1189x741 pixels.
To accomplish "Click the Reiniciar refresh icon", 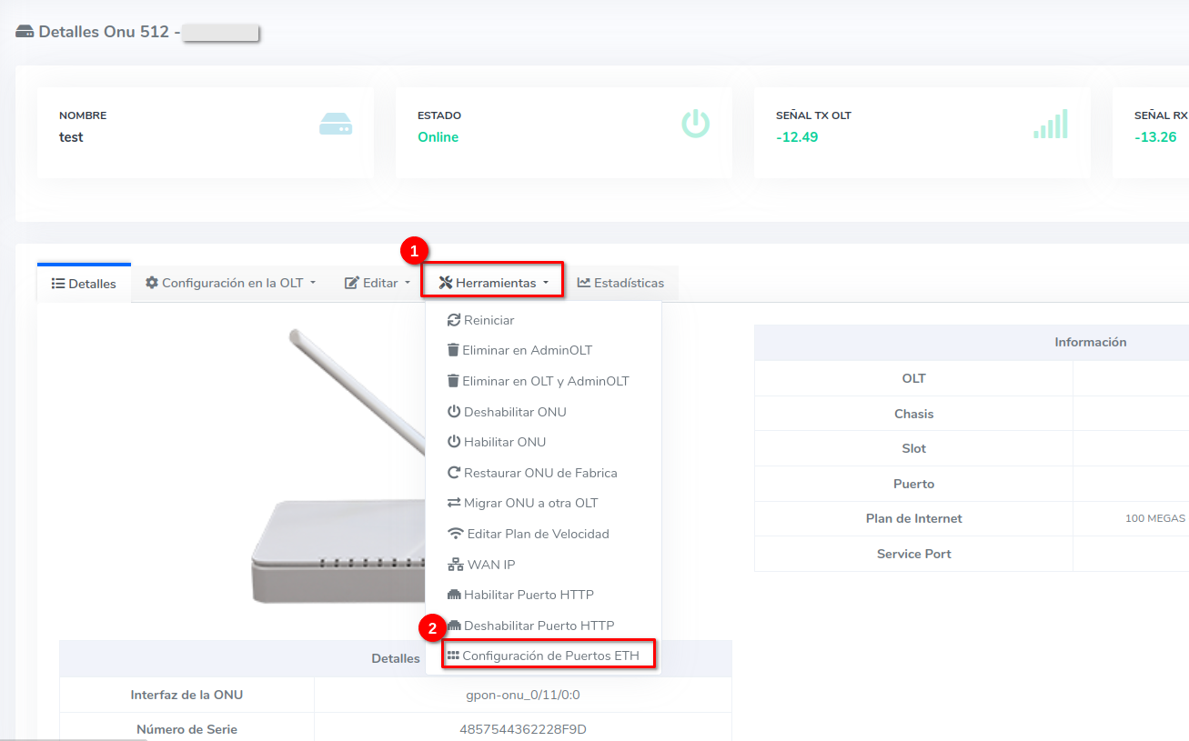I will pyautogui.click(x=454, y=320).
